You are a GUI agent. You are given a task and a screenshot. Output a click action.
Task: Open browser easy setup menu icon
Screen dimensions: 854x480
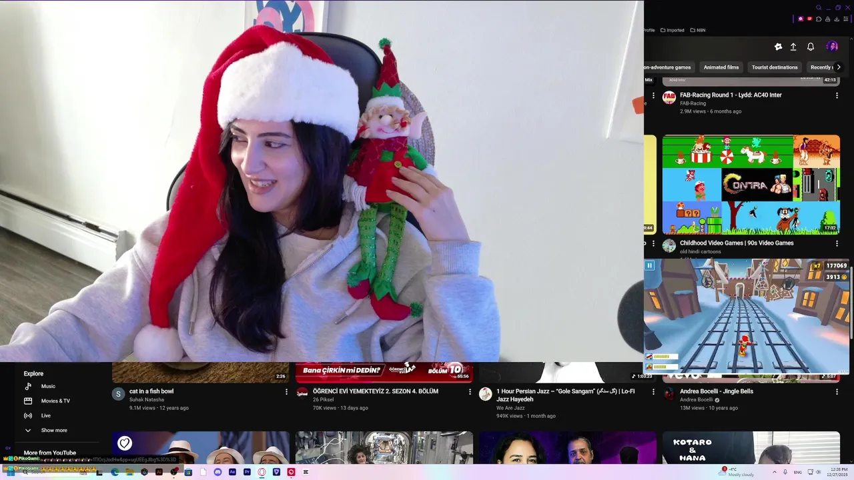pyautogui.click(x=846, y=19)
